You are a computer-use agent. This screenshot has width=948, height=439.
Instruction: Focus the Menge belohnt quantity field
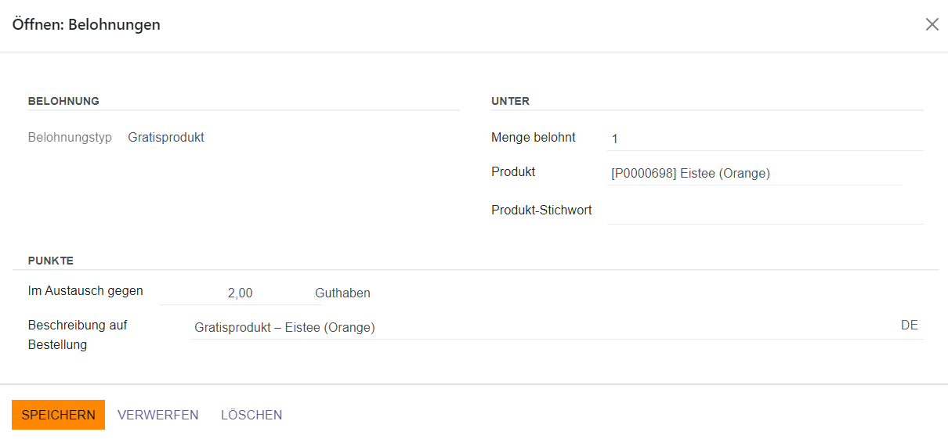click(x=764, y=139)
